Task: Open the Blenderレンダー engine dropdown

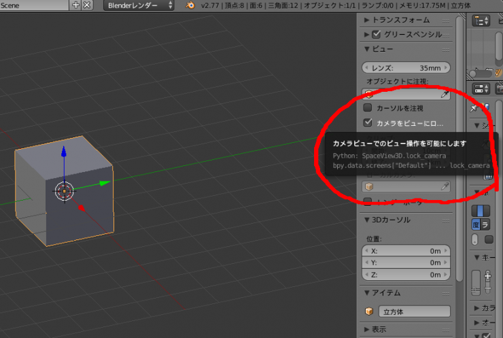Action: 139,5
